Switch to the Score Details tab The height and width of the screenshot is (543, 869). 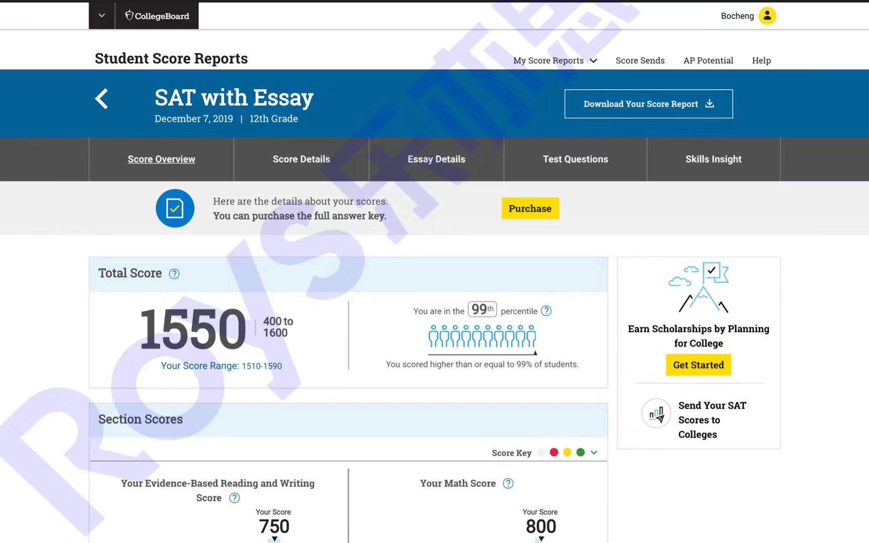(x=301, y=159)
